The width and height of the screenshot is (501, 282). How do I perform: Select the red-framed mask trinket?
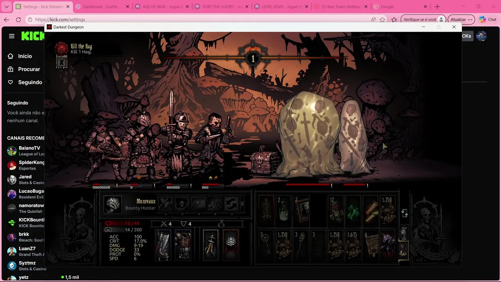tap(231, 245)
